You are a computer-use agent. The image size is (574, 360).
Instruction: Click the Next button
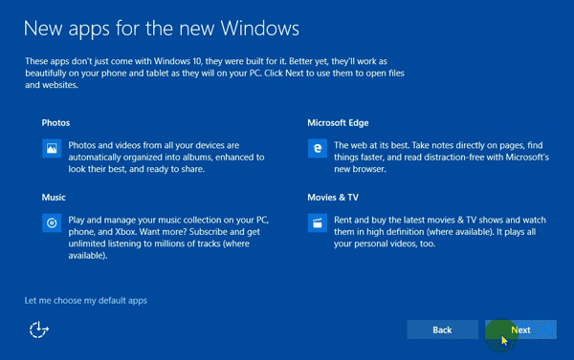pyautogui.click(x=520, y=329)
